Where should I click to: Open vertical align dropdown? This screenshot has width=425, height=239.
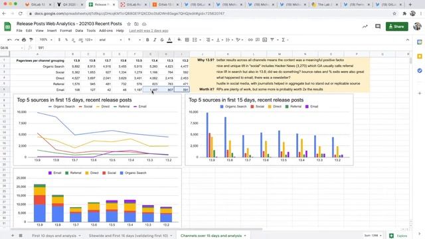219,40
